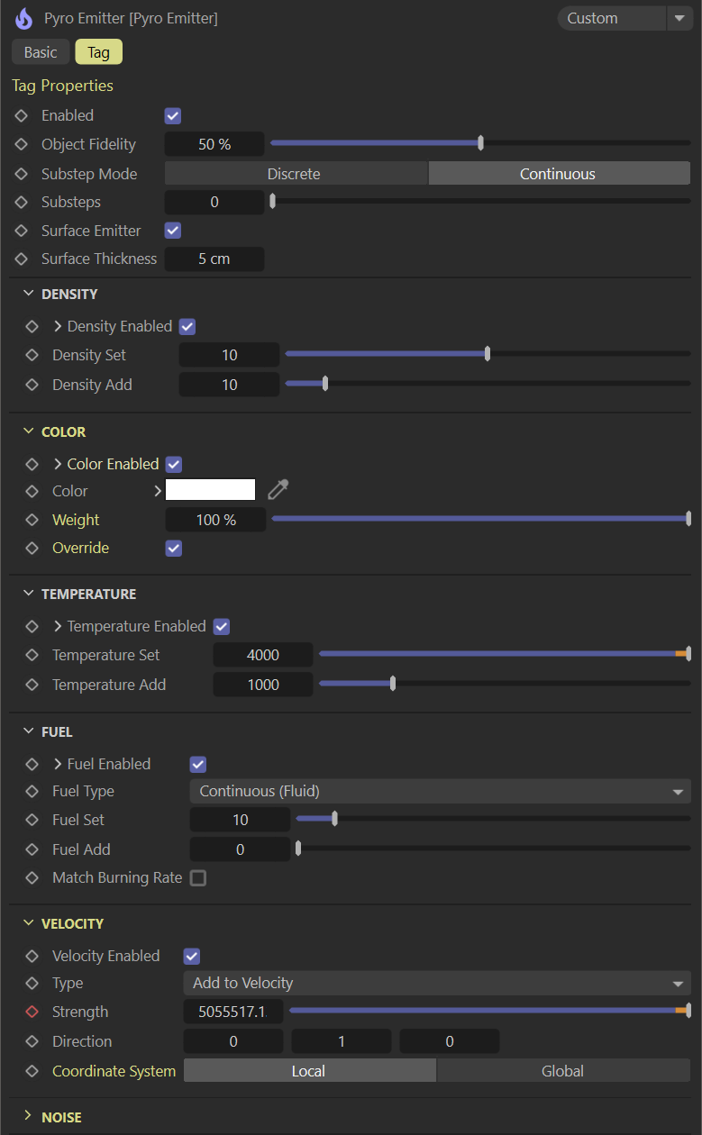Click the keyframe diamond next to Surface Thickness
Image resolution: width=702 pixels, height=1135 pixels.
[22, 259]
